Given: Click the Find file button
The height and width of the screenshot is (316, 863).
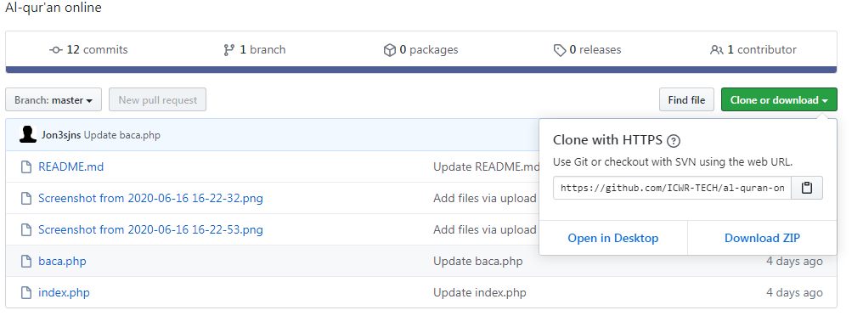Looking at the screenshot, I should coord(686,99).
